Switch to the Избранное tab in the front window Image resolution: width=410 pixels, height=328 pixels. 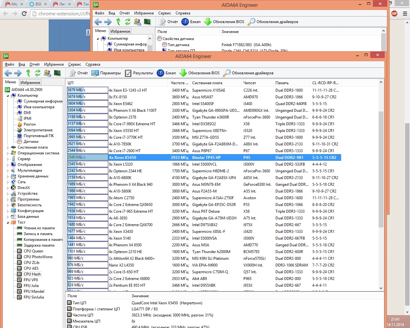[x=30, y=83]
